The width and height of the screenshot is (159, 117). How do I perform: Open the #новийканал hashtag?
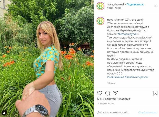click(116, 77)
